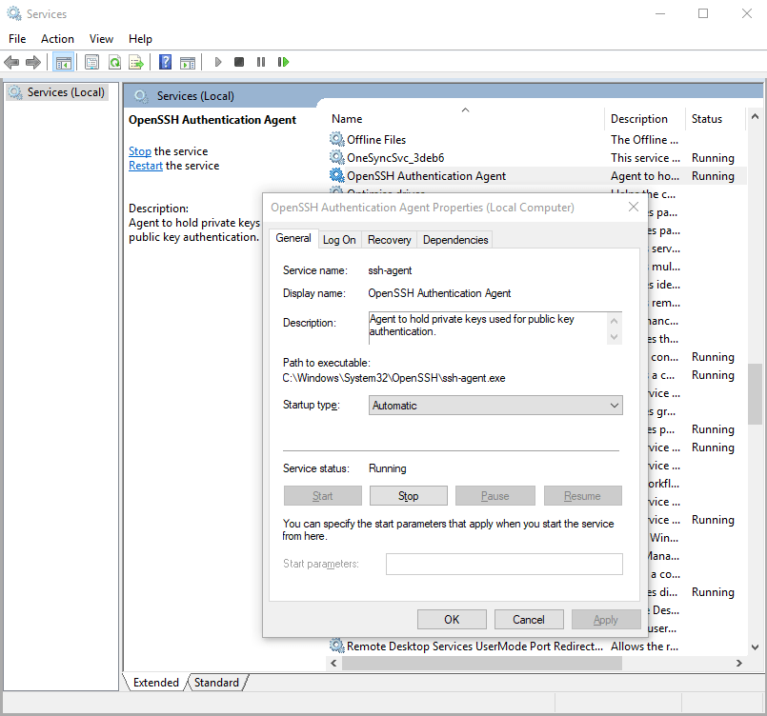
Task: Click the Export List toolbar icon
Action: point(136,62)
